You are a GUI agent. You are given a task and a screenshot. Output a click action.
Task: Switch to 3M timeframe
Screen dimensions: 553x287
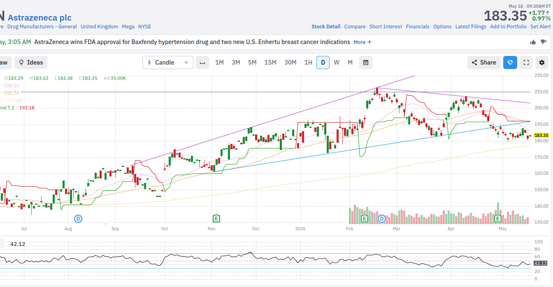click(236, 62)
